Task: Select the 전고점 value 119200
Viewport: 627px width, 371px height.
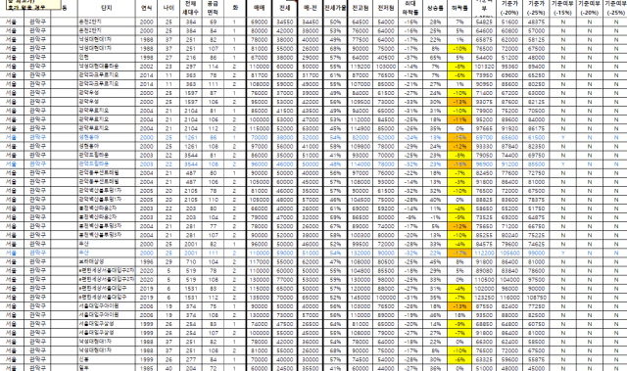Action: pos(360,67)
